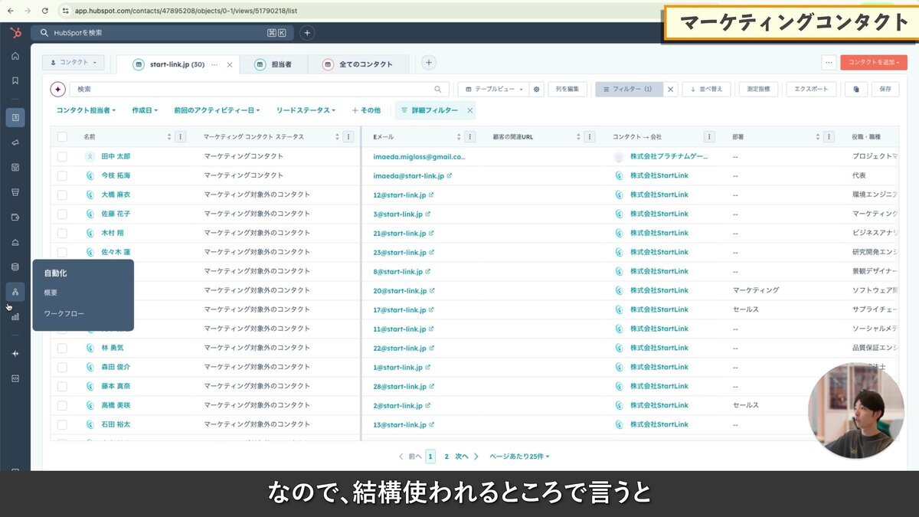919x517 pixels.
Task: Click the HubSpot logo top left
Action: pyautogui.click(x=14, y=32)
